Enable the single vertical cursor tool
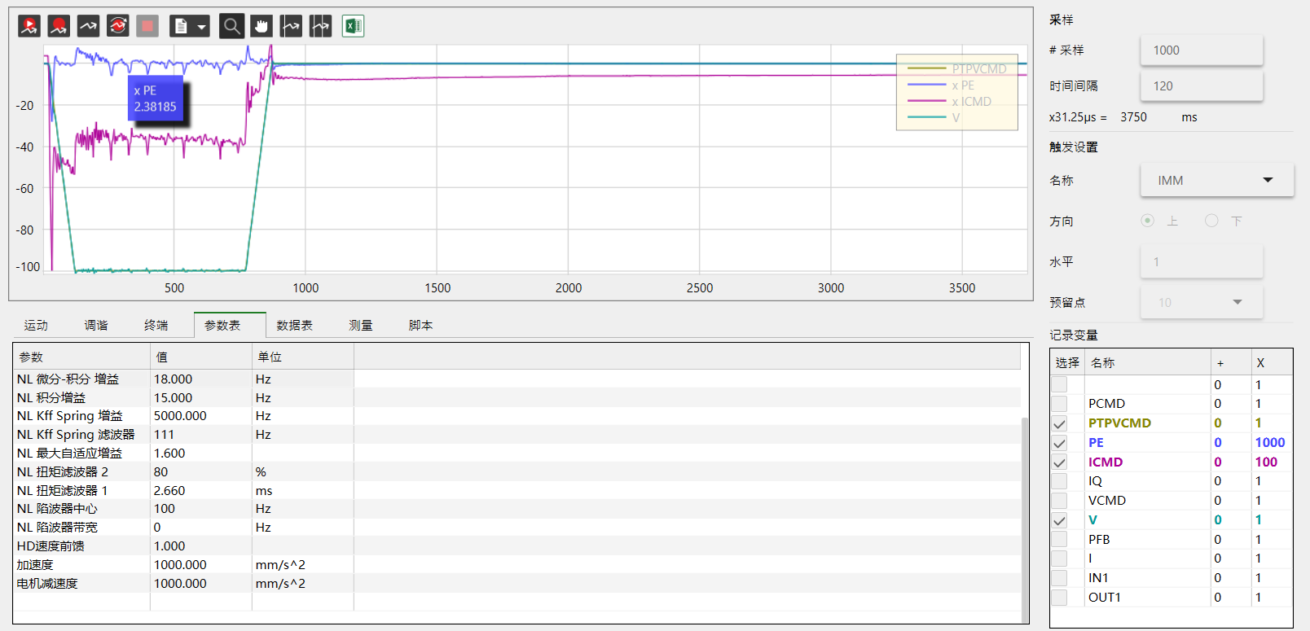The image size is (1310, 631). pyautogui.click(x=291, y=26)
